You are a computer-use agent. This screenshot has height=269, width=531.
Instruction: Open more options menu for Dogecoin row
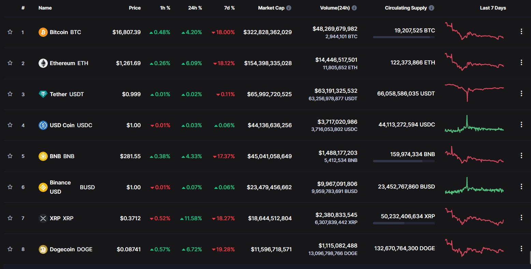(x=521, y=249)
